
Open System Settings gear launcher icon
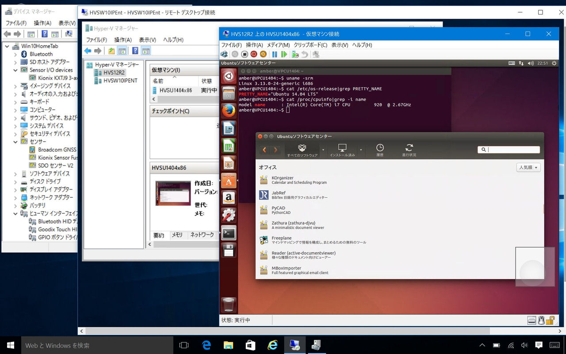[229, 215]
